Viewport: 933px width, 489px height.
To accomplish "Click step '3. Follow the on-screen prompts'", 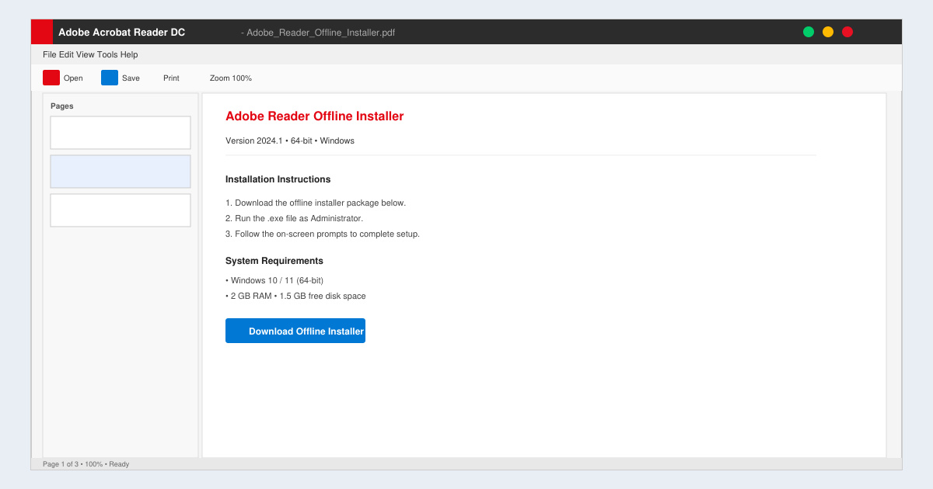I will point(323,234).
